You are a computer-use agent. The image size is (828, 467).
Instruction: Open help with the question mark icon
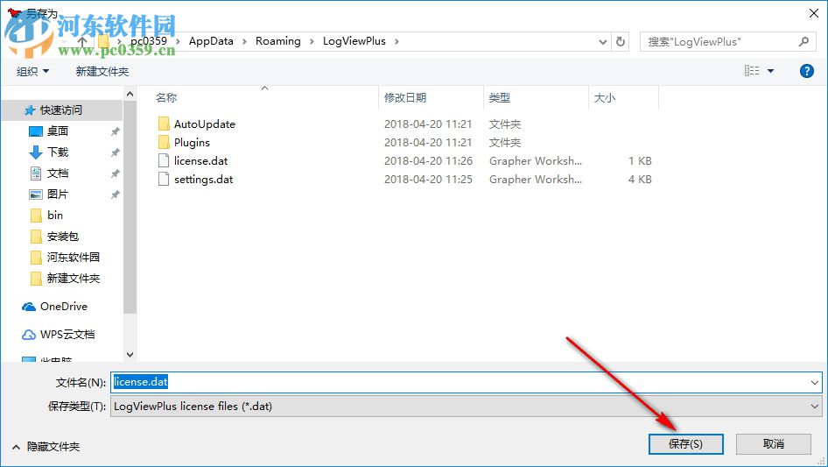click(806, 71)
